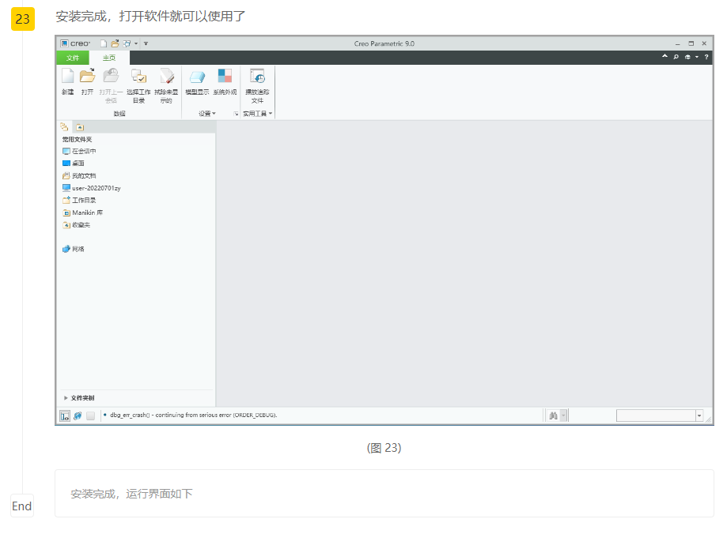Toggle the browser display icon in status bar
This screenshot has height=534, width=727.
(x=78, y=416)
